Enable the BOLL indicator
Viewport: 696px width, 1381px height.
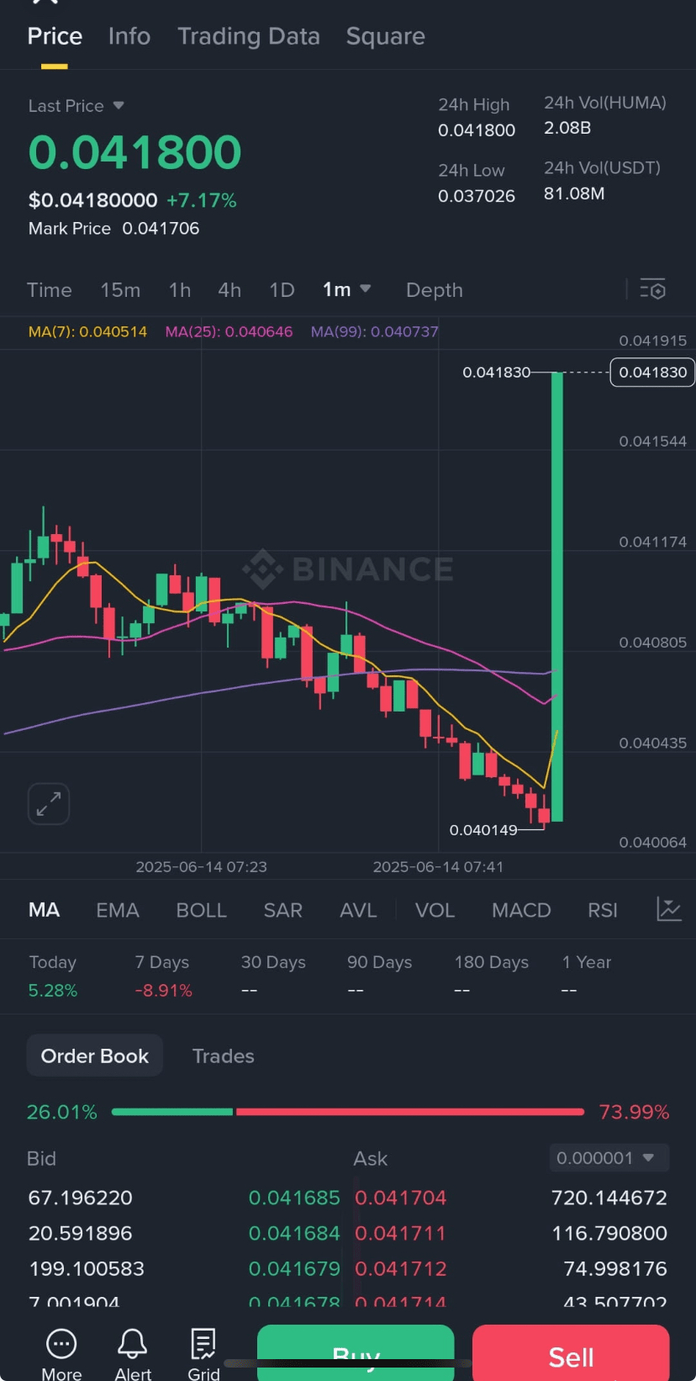[202, 910]
